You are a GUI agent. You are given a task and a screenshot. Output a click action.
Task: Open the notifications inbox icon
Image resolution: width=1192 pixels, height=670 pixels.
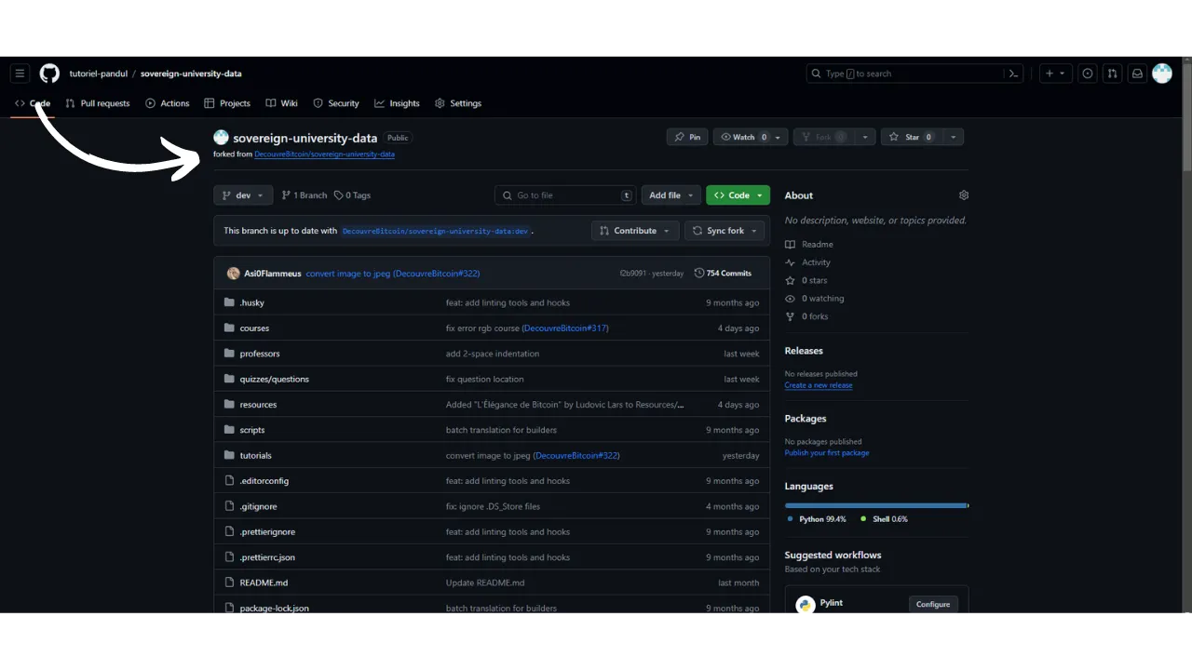(x=1137, y=74)
